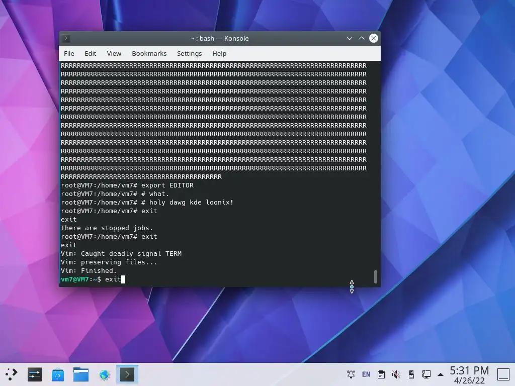Click the muted volume tray icon

pos(396,374)
